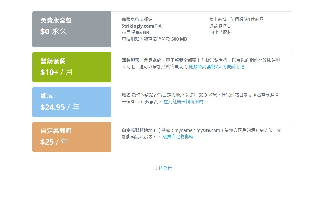Click the $0 永久 price label
This screenshot has height=199, width=331.
(x=54, y=31)
